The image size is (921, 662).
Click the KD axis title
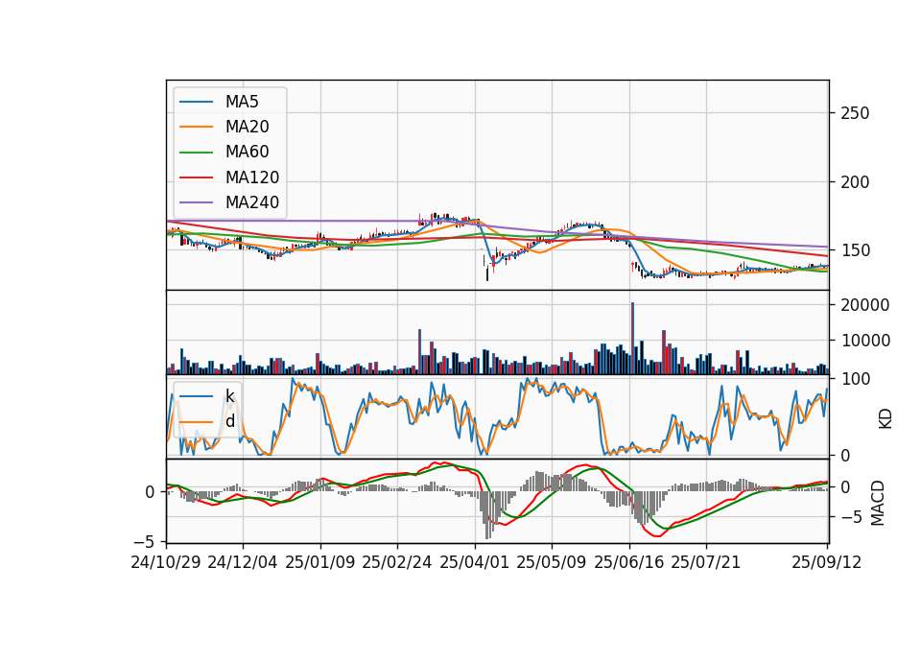point(885,419)
